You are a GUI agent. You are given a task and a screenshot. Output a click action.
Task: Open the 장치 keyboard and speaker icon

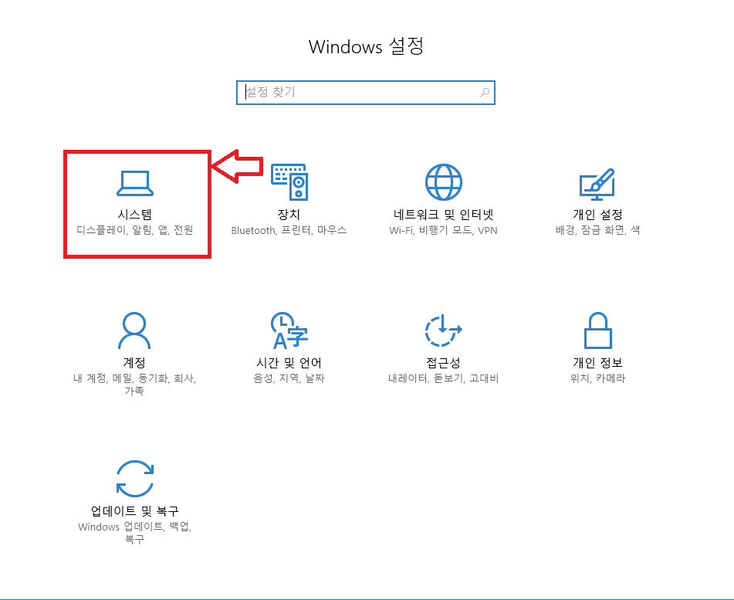point(289,182)
